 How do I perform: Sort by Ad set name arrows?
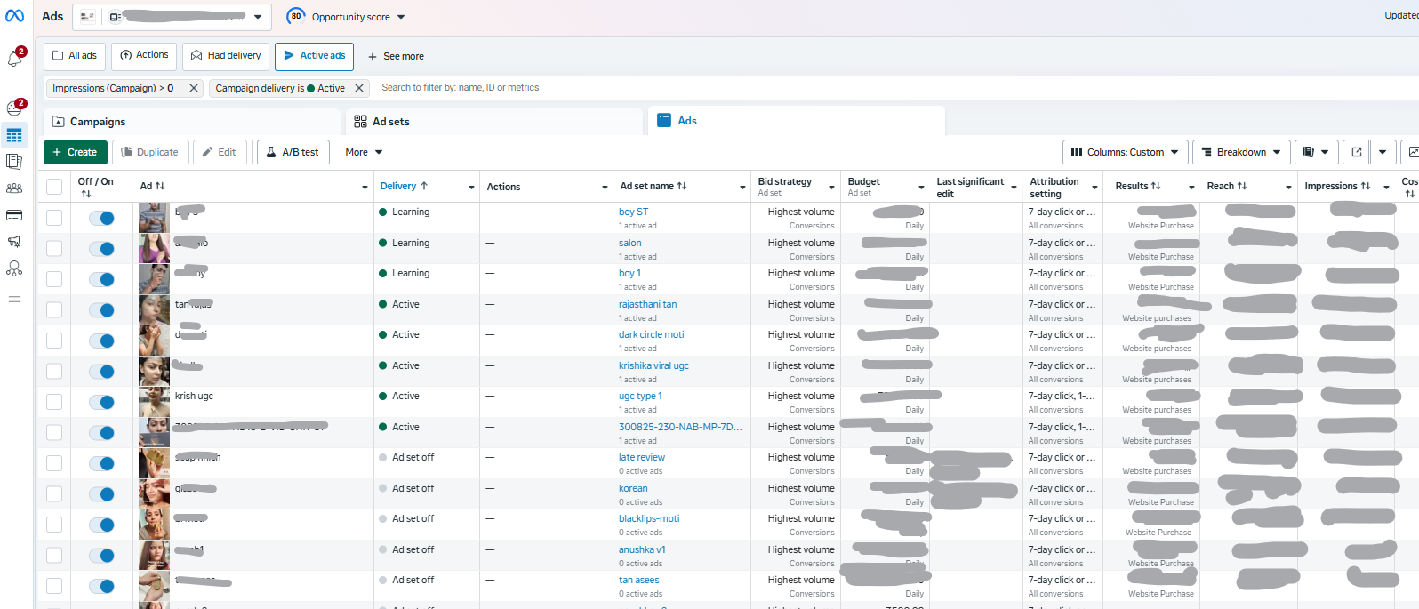click(682, 186)
